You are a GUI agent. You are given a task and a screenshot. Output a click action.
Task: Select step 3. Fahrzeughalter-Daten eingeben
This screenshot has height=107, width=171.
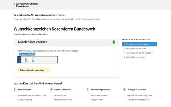138,53
